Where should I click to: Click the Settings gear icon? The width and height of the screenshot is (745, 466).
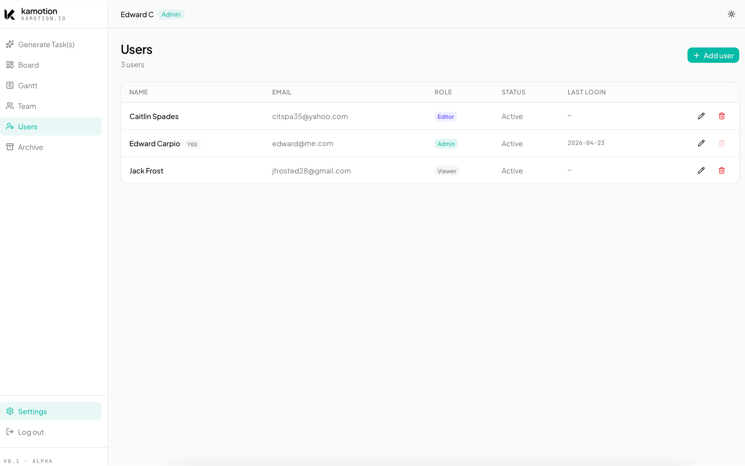[10, 412]
